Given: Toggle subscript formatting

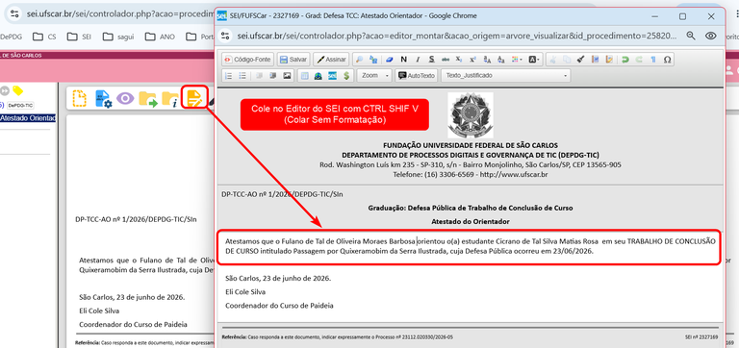Looking at the screenshot, I should pyautogui.click(x=459, y=60).
